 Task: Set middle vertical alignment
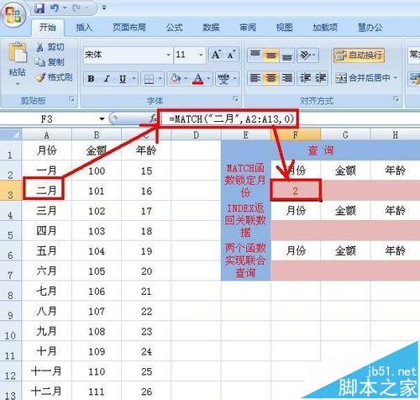(x=270, y=55)
